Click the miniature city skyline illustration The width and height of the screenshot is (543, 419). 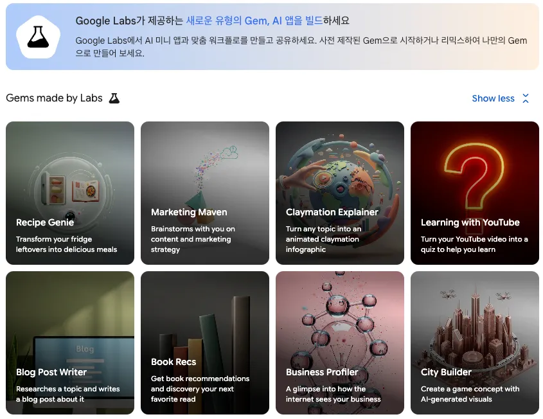click(475, 329)
